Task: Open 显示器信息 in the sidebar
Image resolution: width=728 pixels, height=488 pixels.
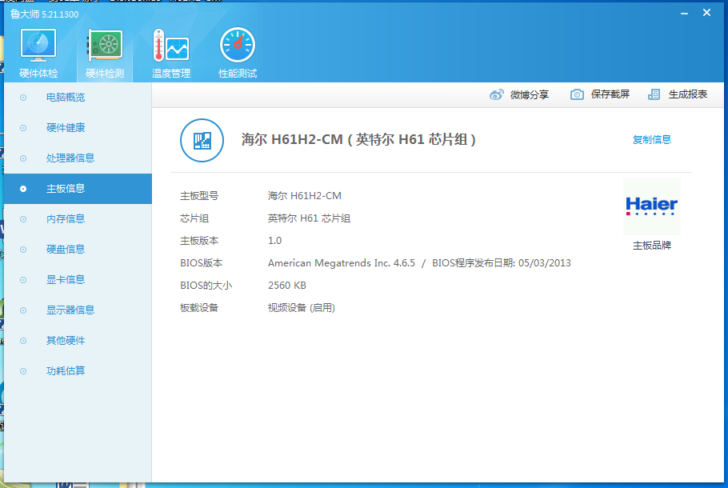Action: (x=70, y=310)
